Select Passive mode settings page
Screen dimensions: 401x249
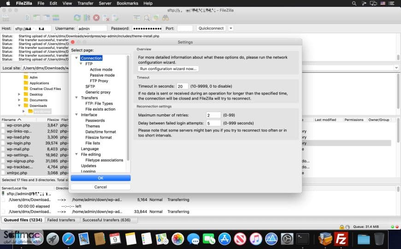click(102, 75)
